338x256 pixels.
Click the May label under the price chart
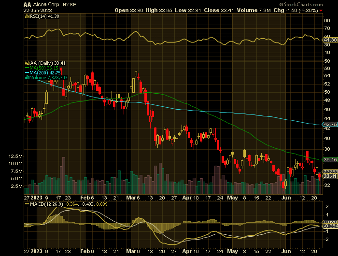(x=232, y=198)
